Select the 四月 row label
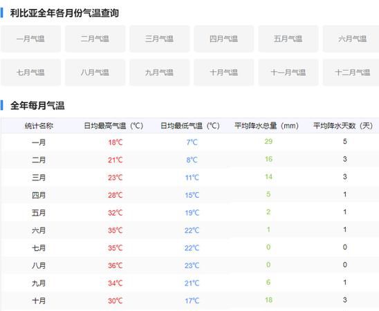 pyautogui.click(x=39, y=195)
